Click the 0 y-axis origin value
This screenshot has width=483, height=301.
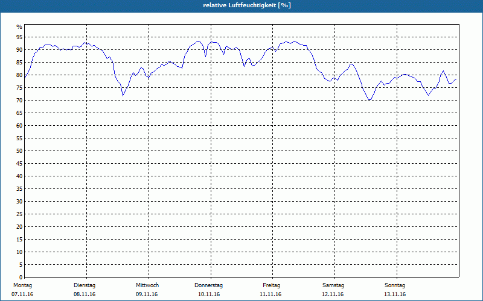21,278
